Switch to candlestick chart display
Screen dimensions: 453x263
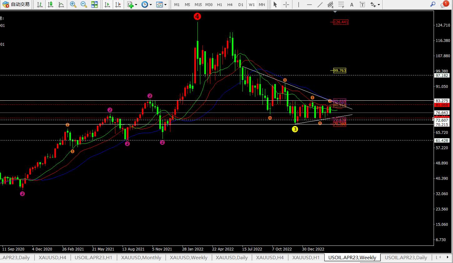coord(50,4)
